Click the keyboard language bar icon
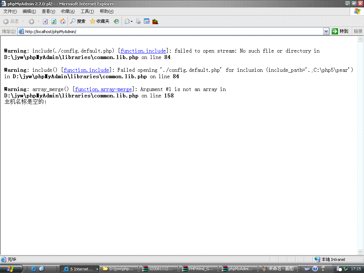 tap(307, 269)
